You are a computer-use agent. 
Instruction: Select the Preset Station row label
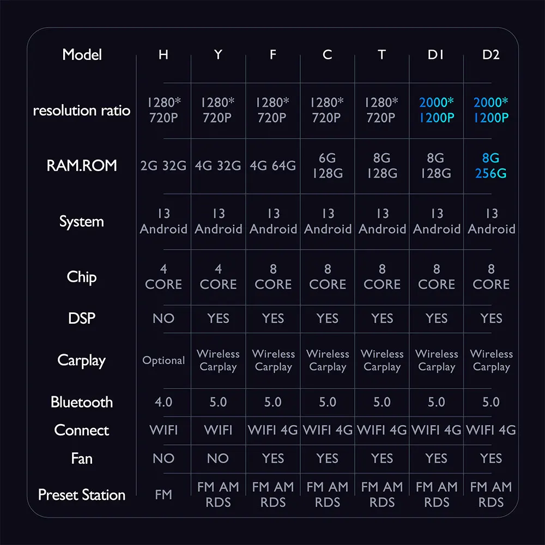click(82, 495)
